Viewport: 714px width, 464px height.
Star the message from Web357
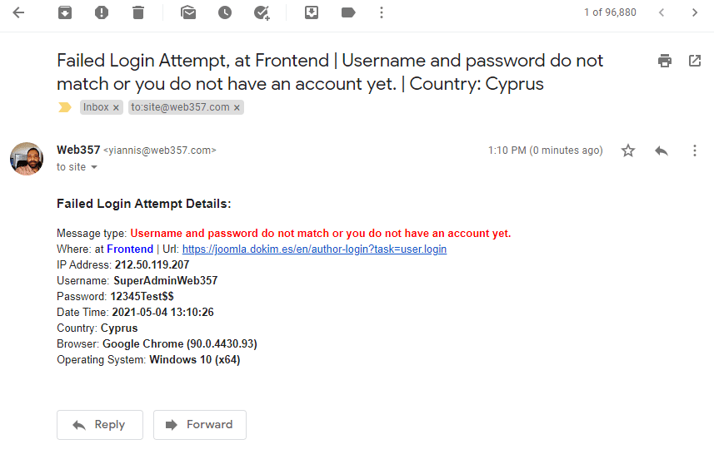[x=628, y=151]
